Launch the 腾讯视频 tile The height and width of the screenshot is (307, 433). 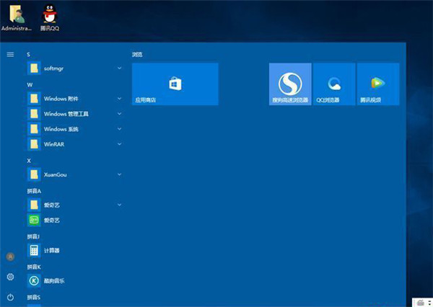click(378, 84)
